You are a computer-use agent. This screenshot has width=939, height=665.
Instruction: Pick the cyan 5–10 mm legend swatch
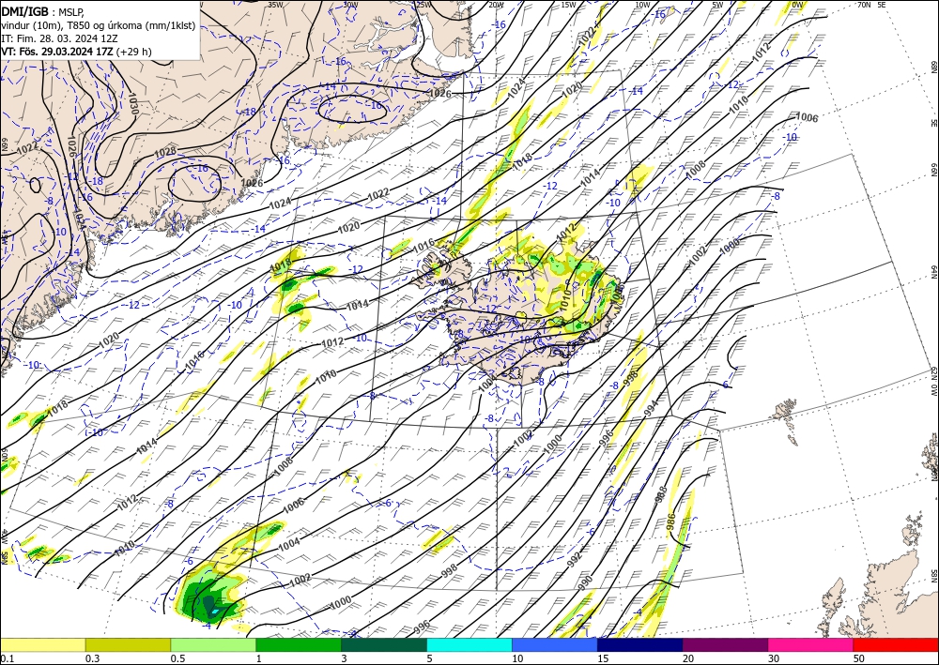click(469, 644)
